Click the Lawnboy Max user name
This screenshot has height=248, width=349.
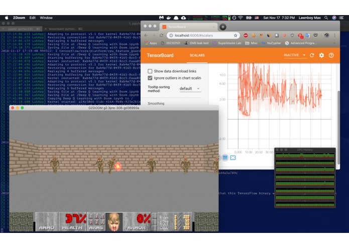[x=309, y=18]
